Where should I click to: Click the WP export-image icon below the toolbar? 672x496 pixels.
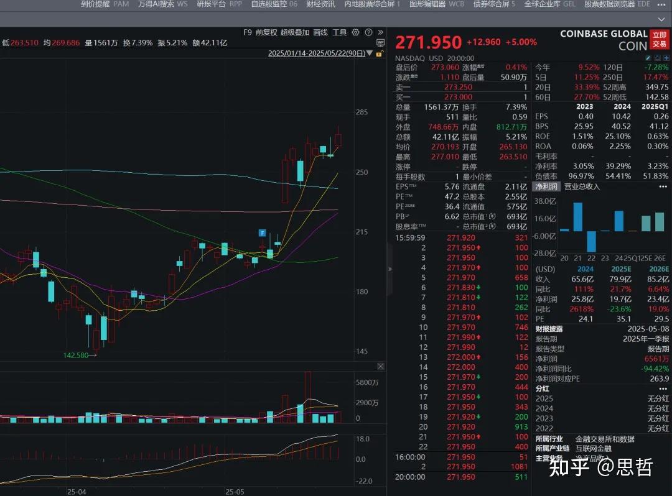coord(380,42)
